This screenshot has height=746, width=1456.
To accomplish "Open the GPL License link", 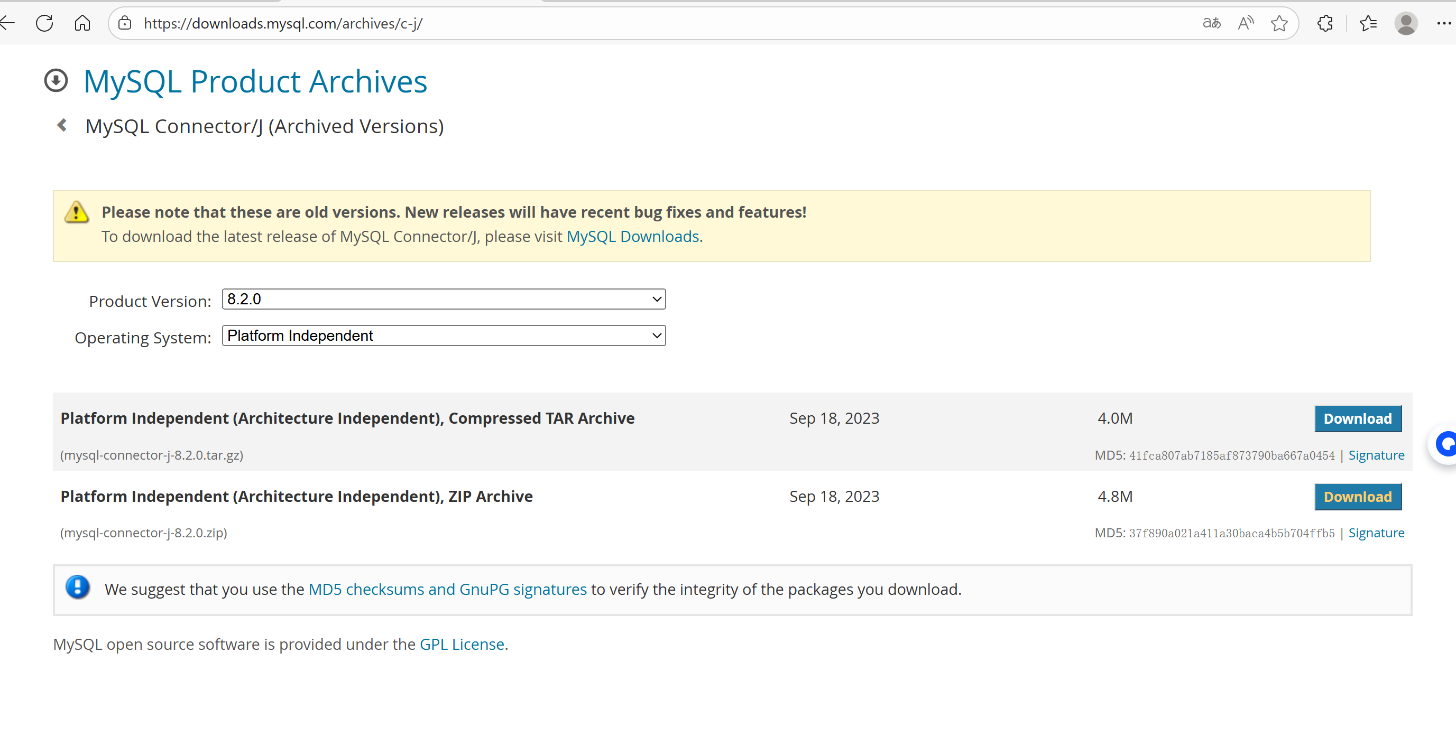I will 461,645.
